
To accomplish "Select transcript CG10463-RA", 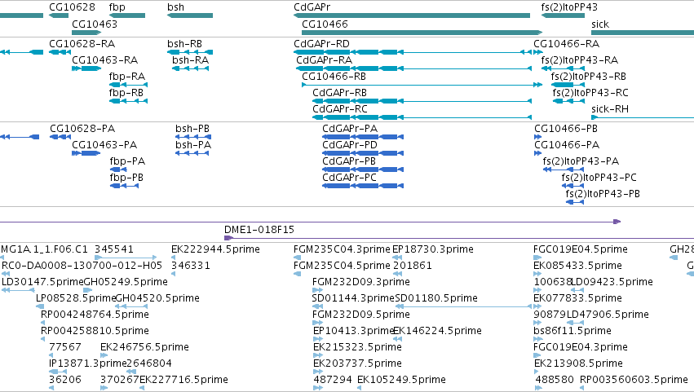I will 104,60.
